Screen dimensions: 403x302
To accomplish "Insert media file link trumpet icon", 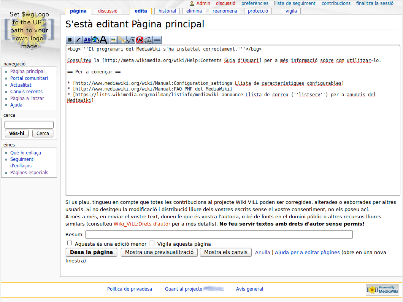I will (x=122, y=40).
